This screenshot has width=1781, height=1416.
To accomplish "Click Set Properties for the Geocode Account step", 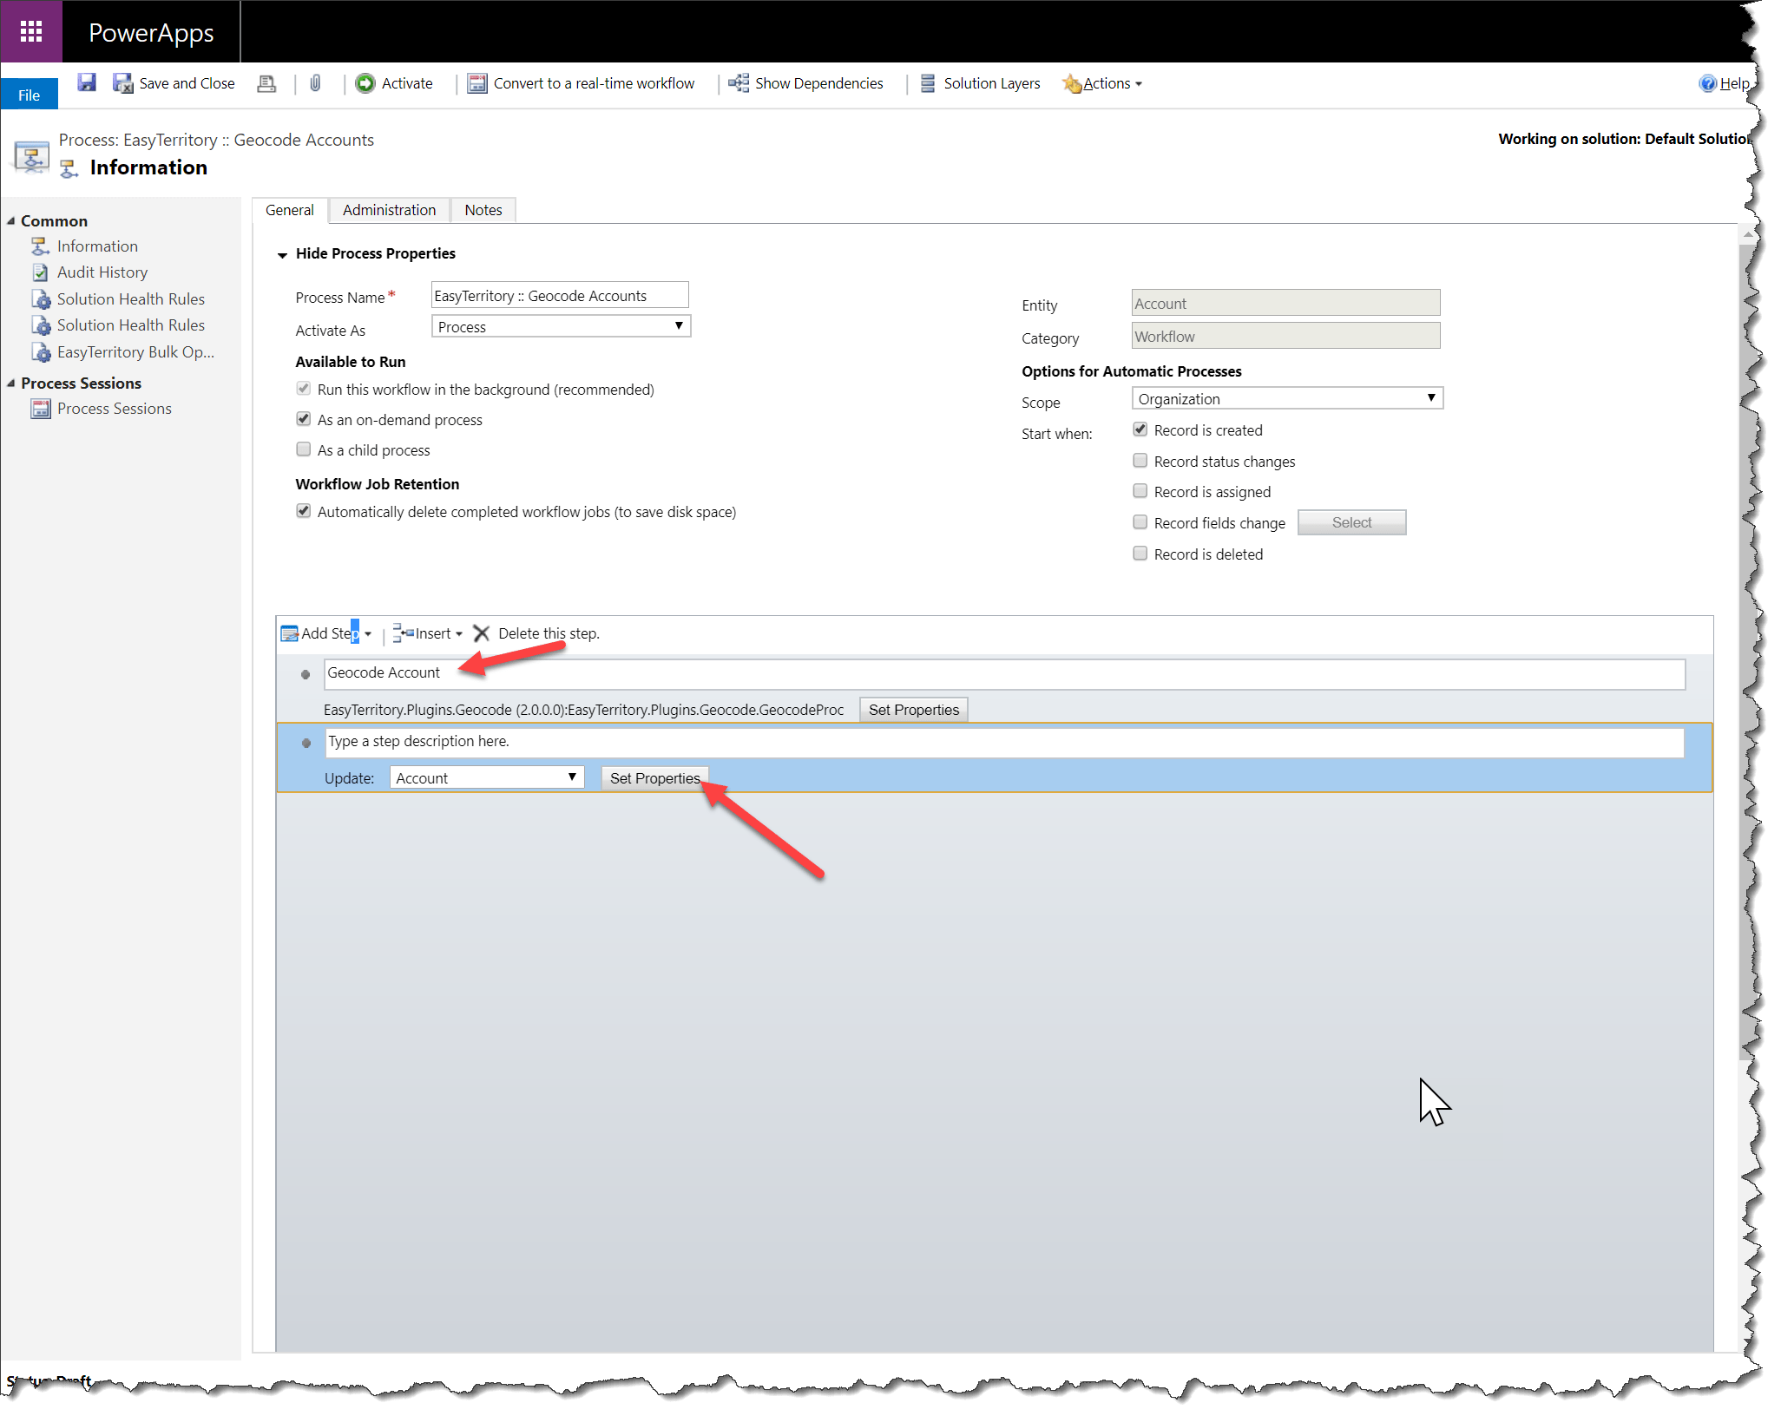I will point(912,709).
